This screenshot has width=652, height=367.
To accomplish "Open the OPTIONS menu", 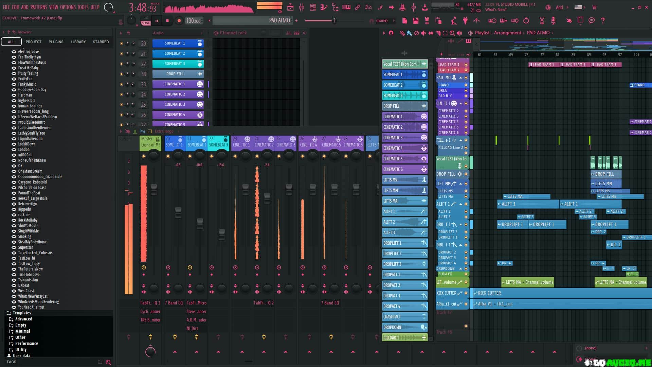I will pyautogui.click(x=68, y=7).
